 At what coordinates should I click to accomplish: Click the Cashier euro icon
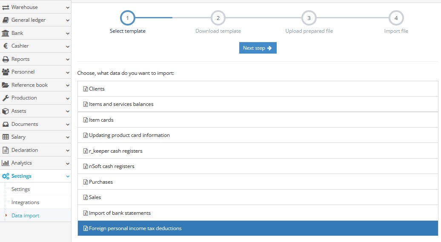click(x=6, y=46)
